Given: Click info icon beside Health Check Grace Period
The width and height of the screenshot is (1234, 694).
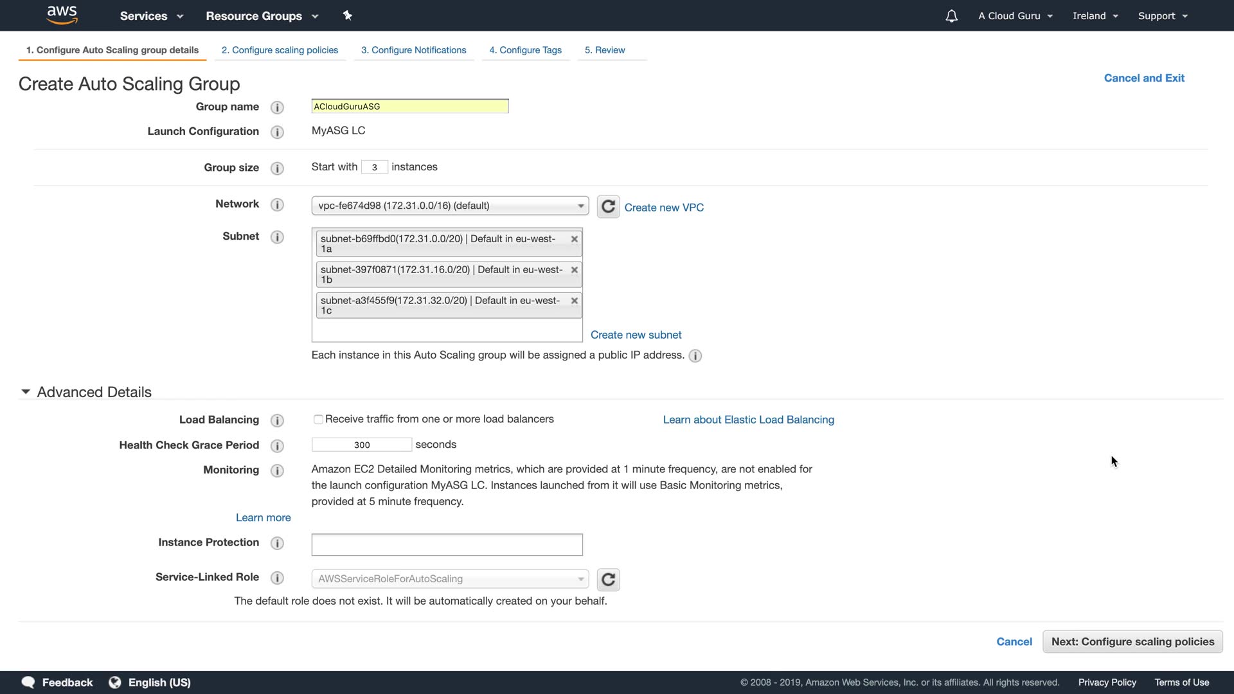Looking at the screenshot, I should point(277,446).
